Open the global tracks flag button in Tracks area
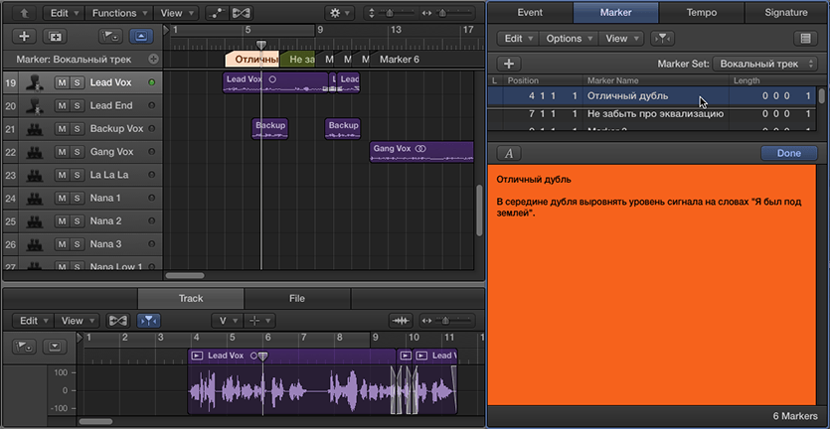Image resolution: width=830 pixels, height=429 pixels. pyautogui.click(x=110, y=36)
